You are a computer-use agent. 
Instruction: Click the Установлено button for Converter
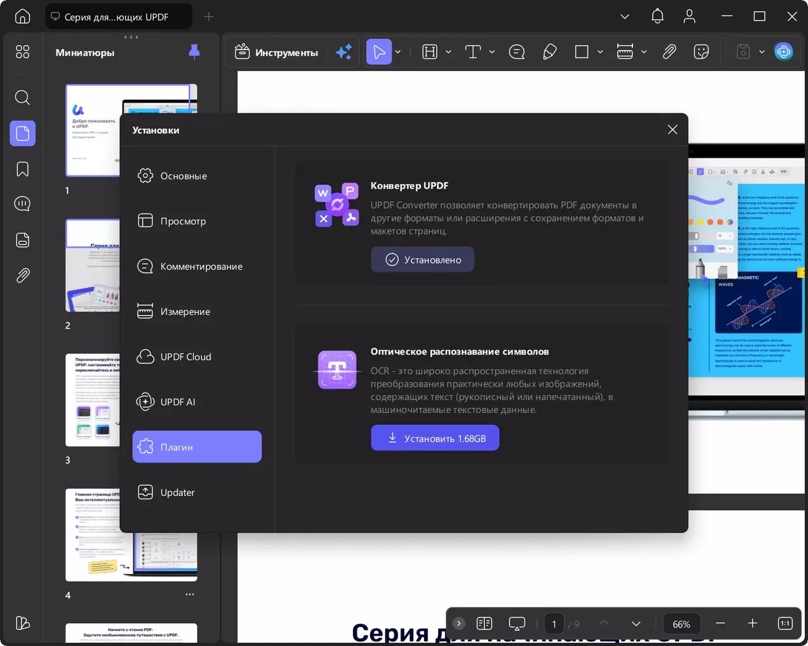pyautogui.click(x=423, y=260)
